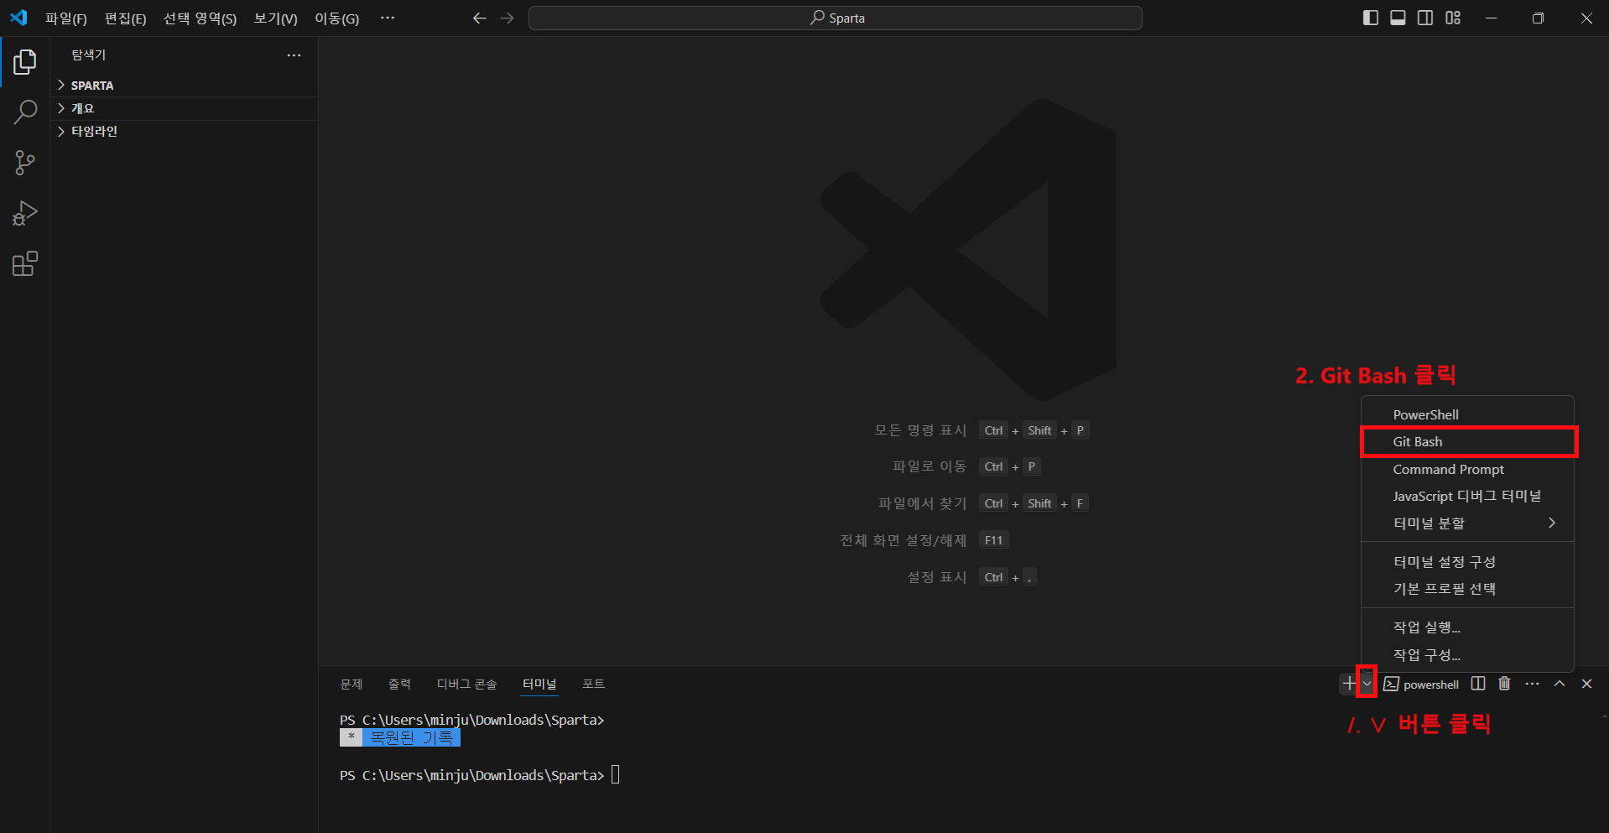Image resolution: width=1609 pixels, height=833 pixels.
Task: Expand the SPARTA folder section
Action: (184, 86)
